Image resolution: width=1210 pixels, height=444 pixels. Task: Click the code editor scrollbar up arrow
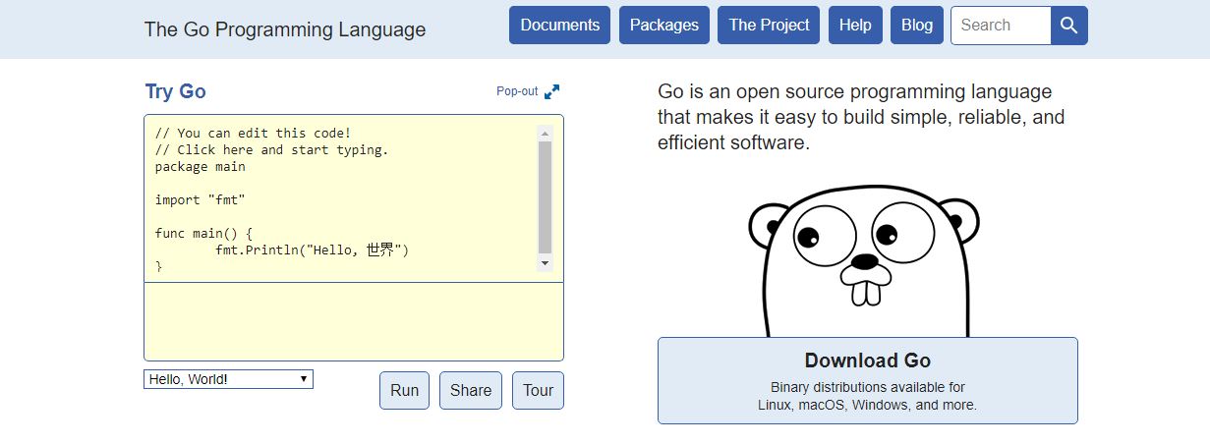click(x=545, y=133)
